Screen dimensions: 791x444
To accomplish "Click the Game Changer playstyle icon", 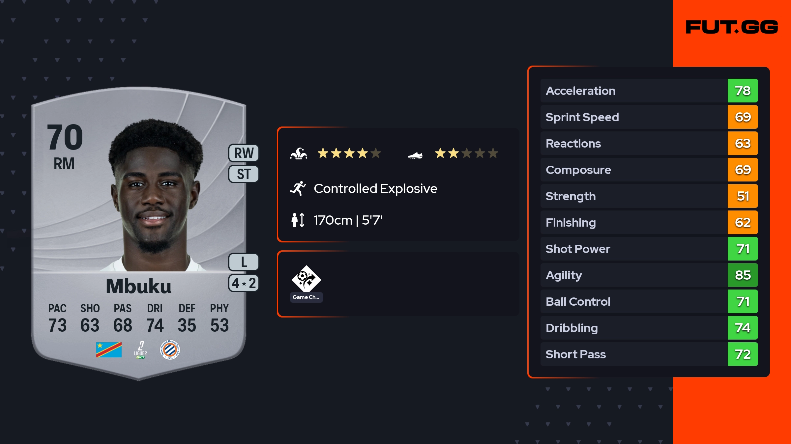I will tap(306, 279).
